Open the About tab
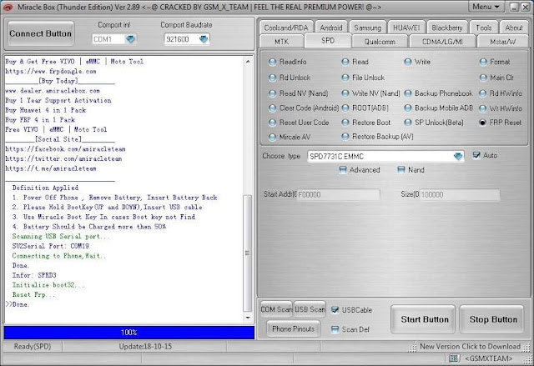Image resolution: width=534 pixels, height=366 pixels. 514,28
